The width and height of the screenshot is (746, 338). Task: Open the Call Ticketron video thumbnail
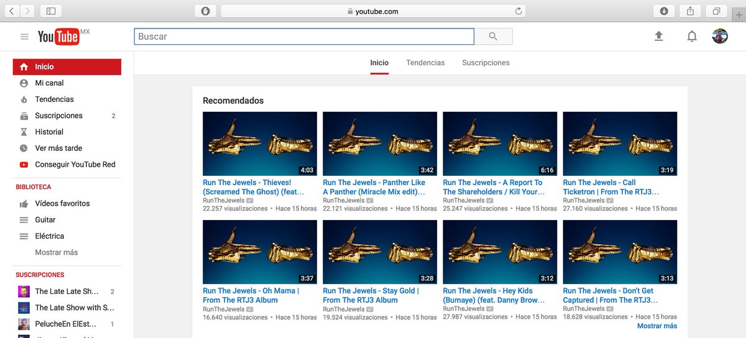[620, 144]
